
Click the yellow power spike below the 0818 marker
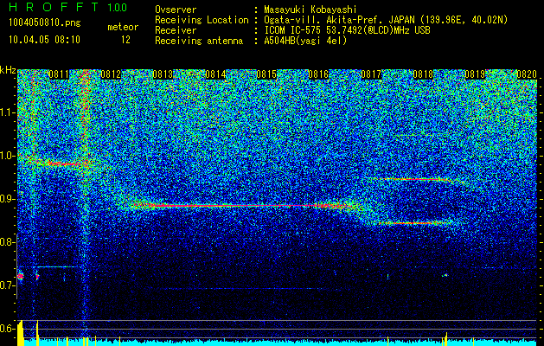tap(446, 339)
